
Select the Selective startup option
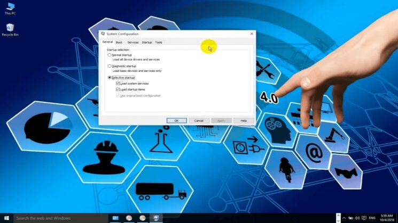[x=110, y=77]
